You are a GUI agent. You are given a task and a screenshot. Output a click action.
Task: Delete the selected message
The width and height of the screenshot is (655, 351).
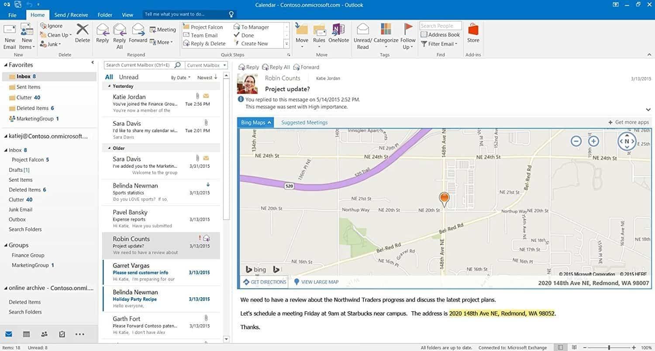[82, 34]
